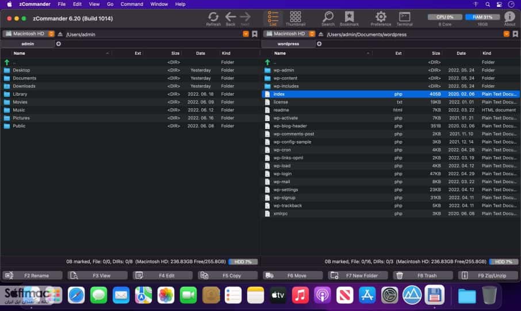
Task: Click F3 View button
Action: coord(98,275)
